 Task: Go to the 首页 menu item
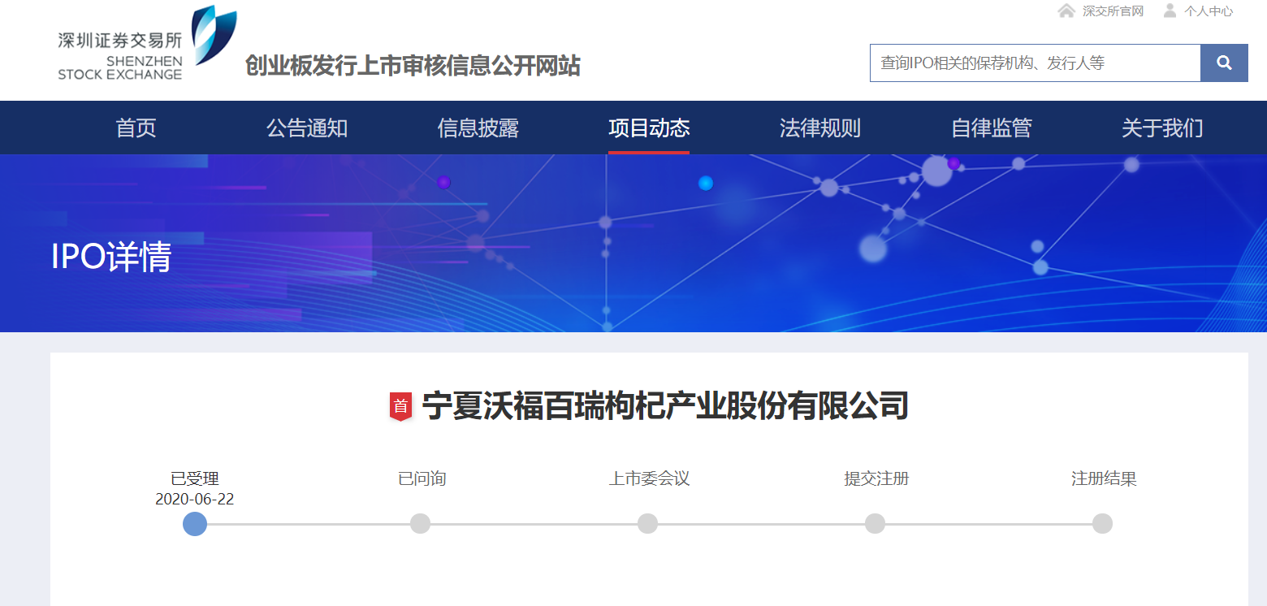point(136,128)
